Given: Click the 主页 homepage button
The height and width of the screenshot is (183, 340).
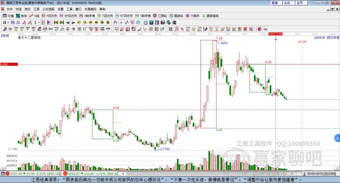Looking at the screenshot, I should 301,3.
